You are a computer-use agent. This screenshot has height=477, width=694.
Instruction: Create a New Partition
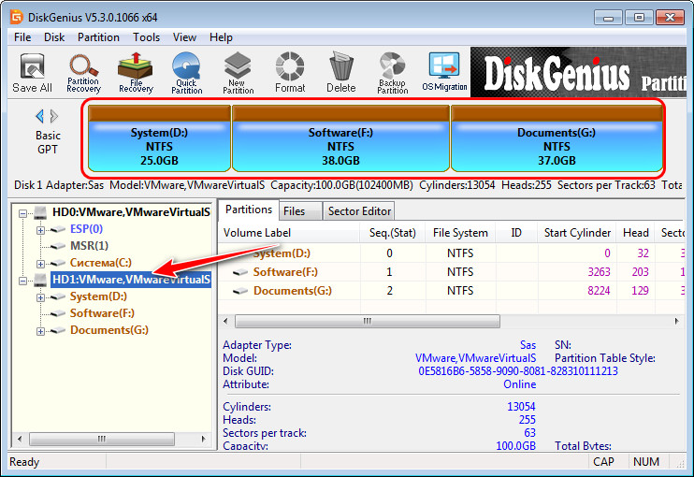pyautogui.click(x=239, y=73)
